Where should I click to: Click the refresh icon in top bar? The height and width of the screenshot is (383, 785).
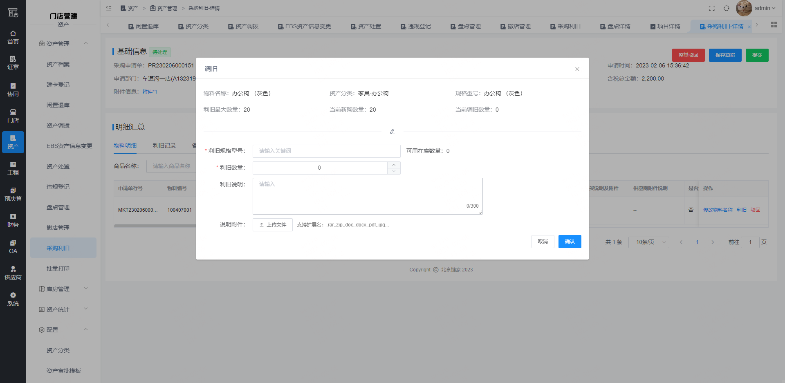point(727,8)
